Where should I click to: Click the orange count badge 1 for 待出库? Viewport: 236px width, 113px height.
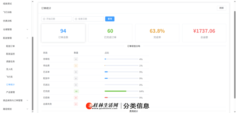pos(76,65)
